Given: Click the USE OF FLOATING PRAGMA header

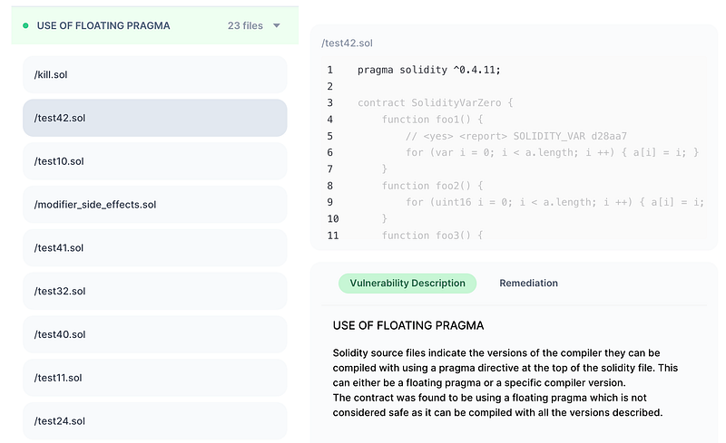Looking at the screenshot, I should pyautogui.click(x=103, y=26).
